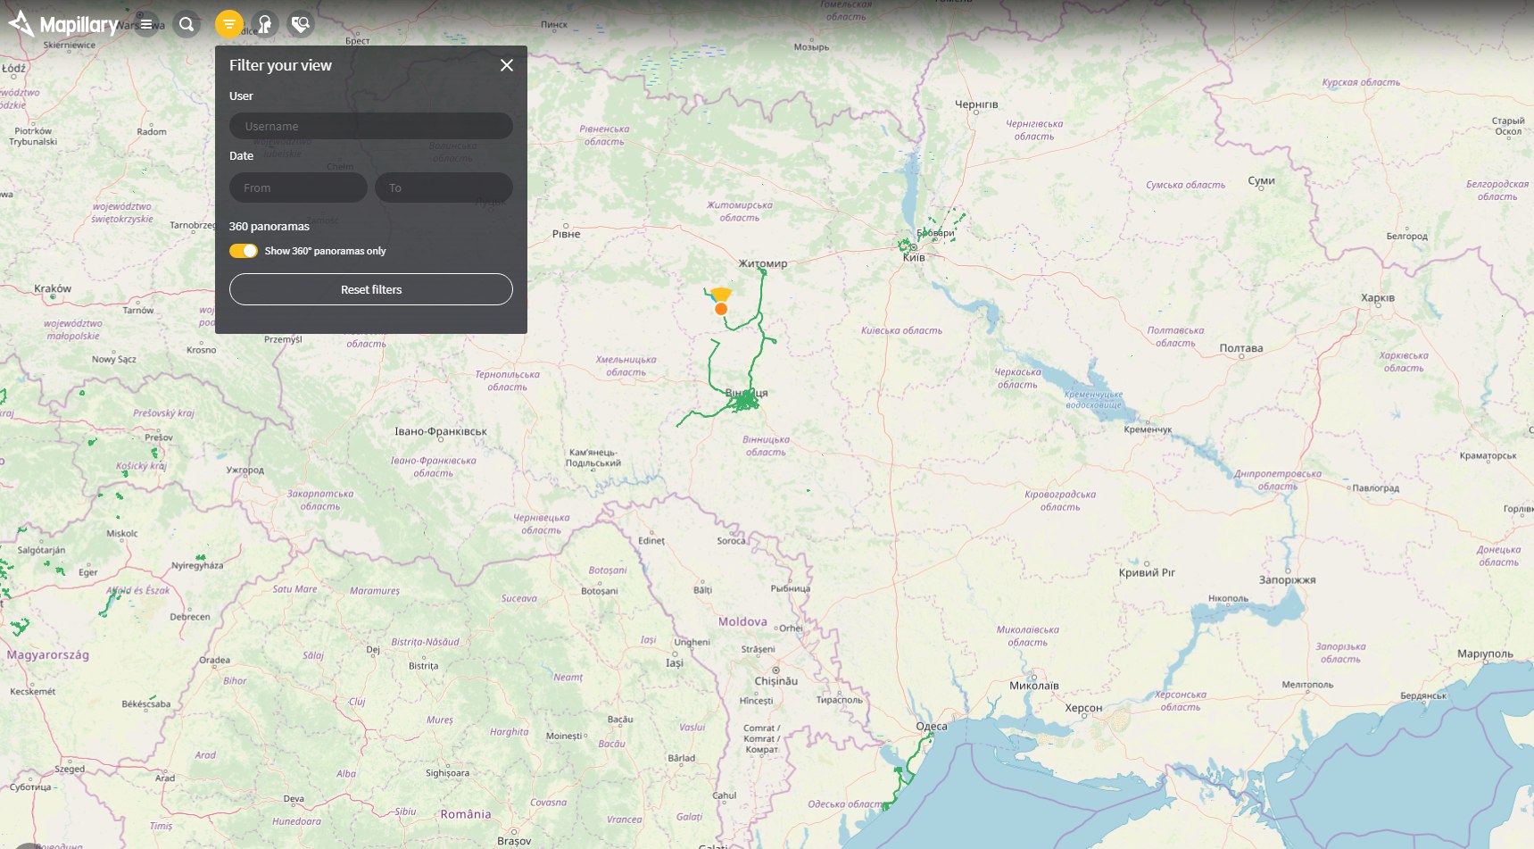1534x849 pixels.
Task: Turn off Show 360° panoramas only
Action: tap(244, 251)
